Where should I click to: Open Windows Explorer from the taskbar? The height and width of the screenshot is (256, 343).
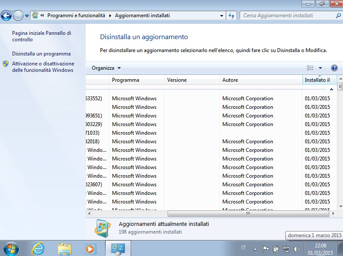pos(65,249)
